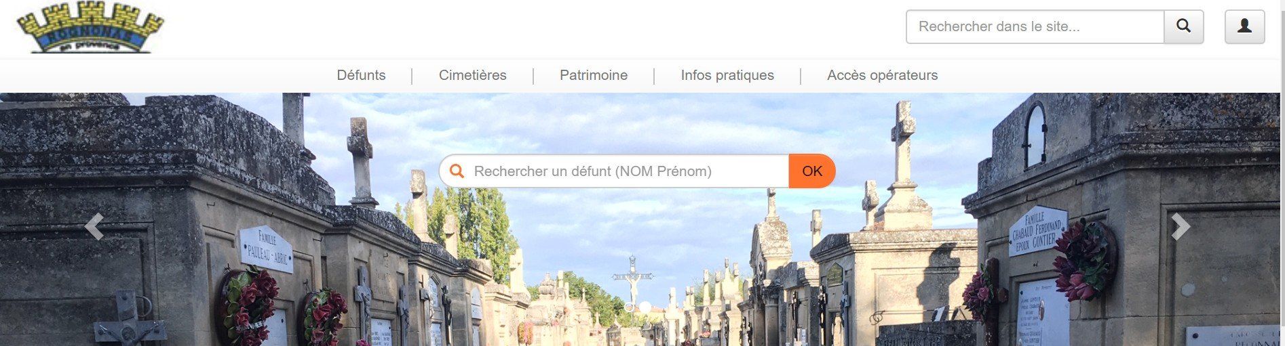The height and width of the screenshot is (346, 1285).
Task: Click the orange magnifier in the deceased search bar
Action: point(457,171)
